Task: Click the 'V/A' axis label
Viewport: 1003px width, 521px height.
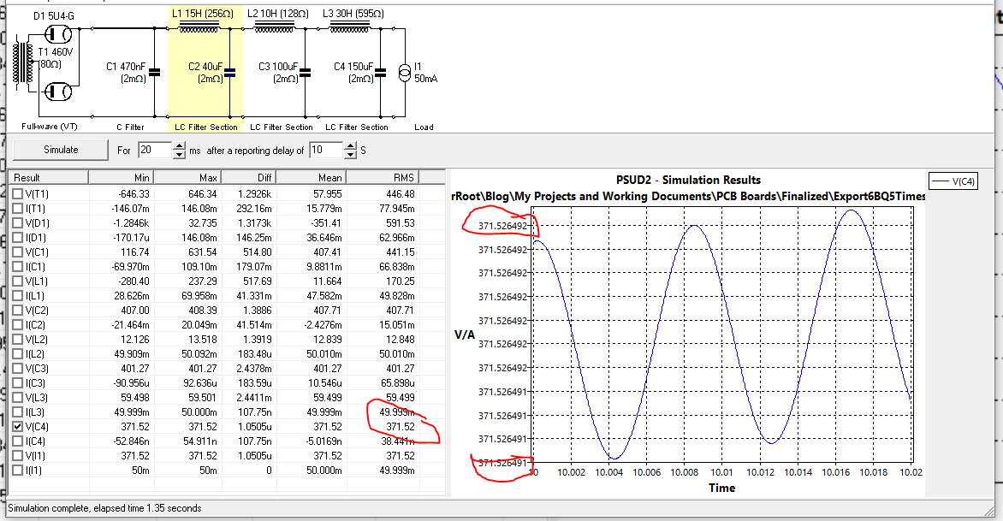Action: pyautogui.click(x=465, y=335)
